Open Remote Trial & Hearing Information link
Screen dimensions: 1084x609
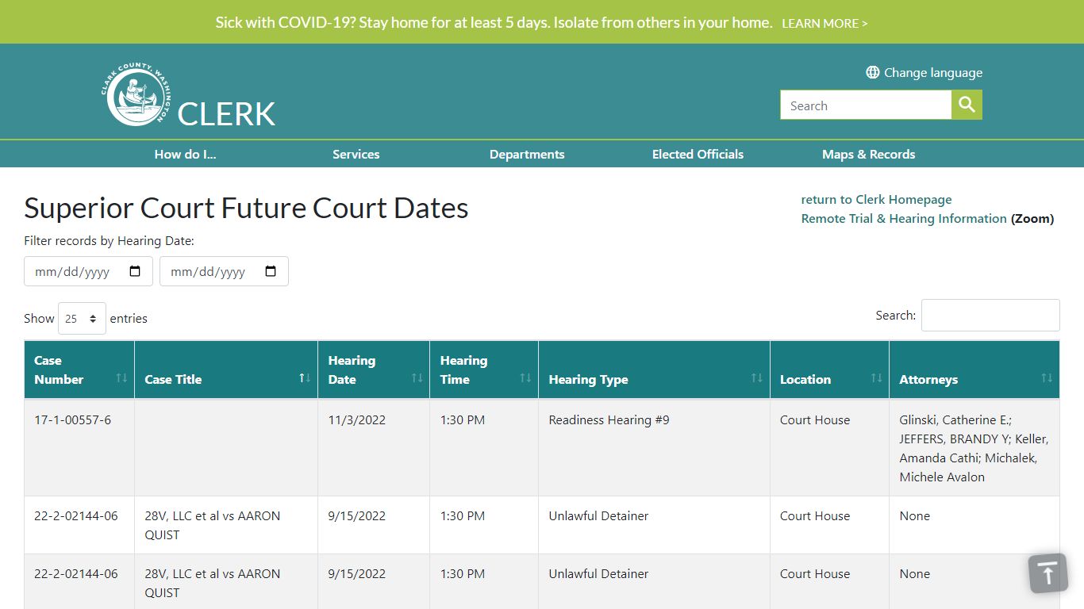[904, 218]
